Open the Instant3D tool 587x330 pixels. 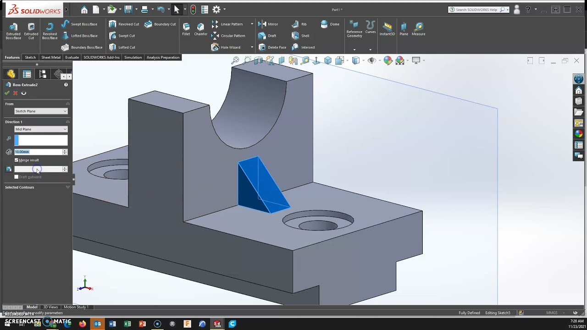tap(387, 29)
